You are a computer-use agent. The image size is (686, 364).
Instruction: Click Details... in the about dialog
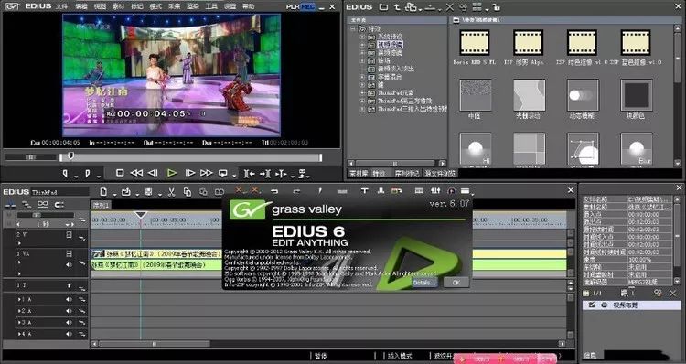click(424, 283)
